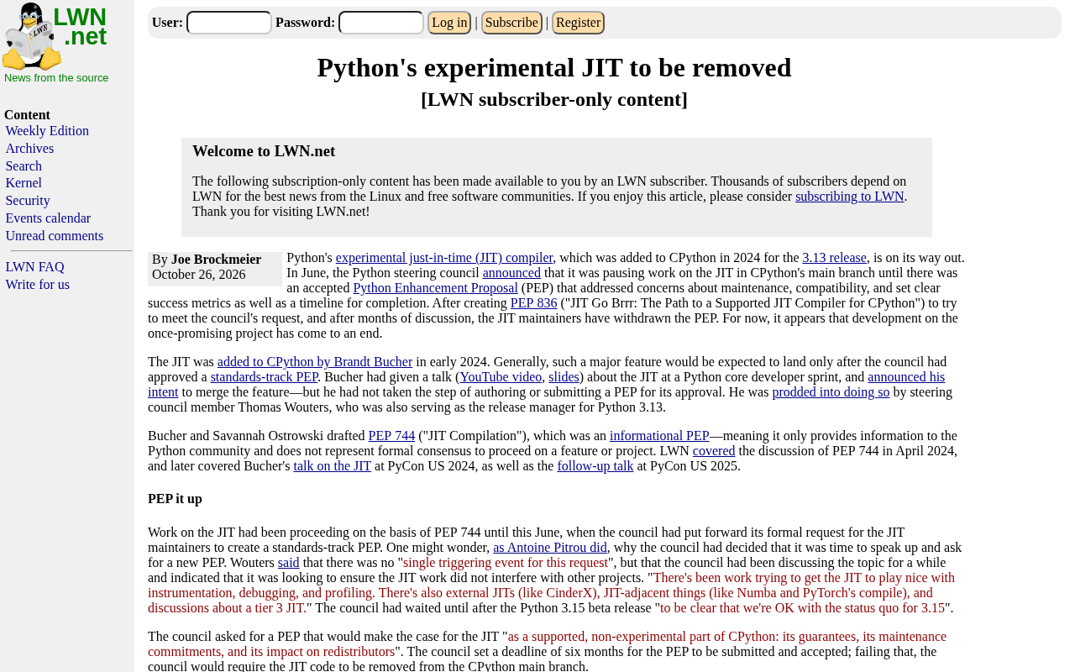Open the Archives sidebar link

(29, 149)
